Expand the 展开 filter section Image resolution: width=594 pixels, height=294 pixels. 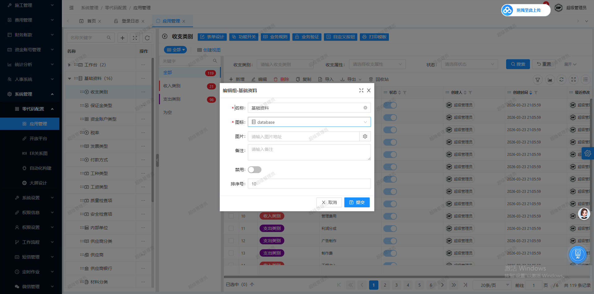(570, 64)
